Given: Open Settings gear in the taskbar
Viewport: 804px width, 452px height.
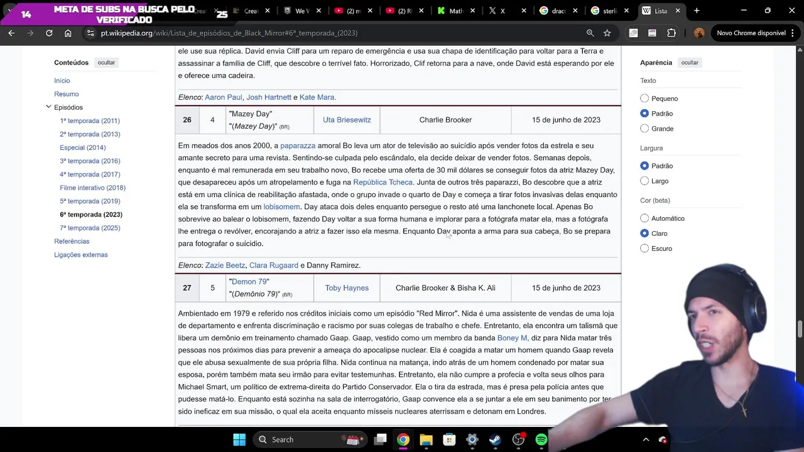Looking at the screenshot, I should [x=472, y=439].
